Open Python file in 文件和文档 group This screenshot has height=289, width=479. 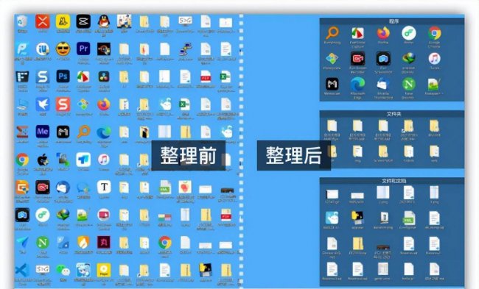click(357, 218)
